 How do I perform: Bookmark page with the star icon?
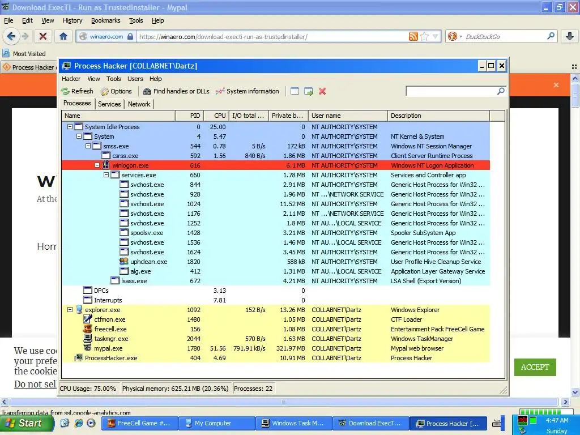425,36
